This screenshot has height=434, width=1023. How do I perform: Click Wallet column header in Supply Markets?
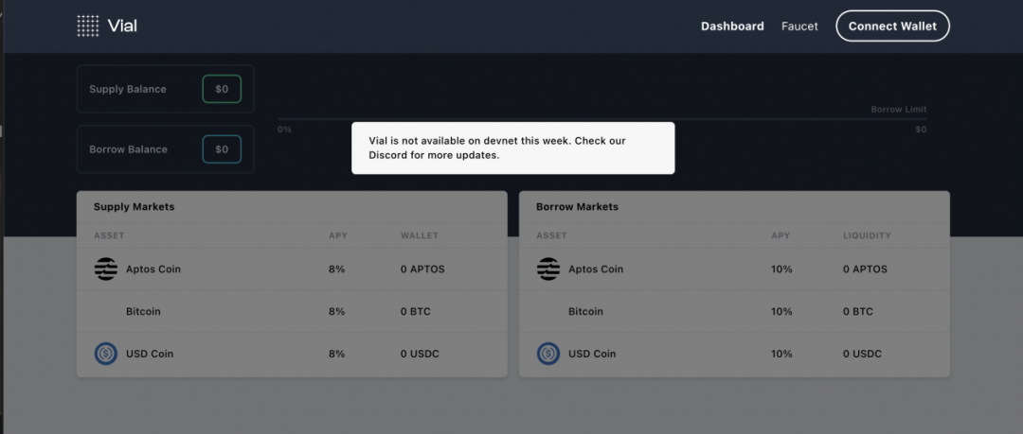(x=420, y=235)
